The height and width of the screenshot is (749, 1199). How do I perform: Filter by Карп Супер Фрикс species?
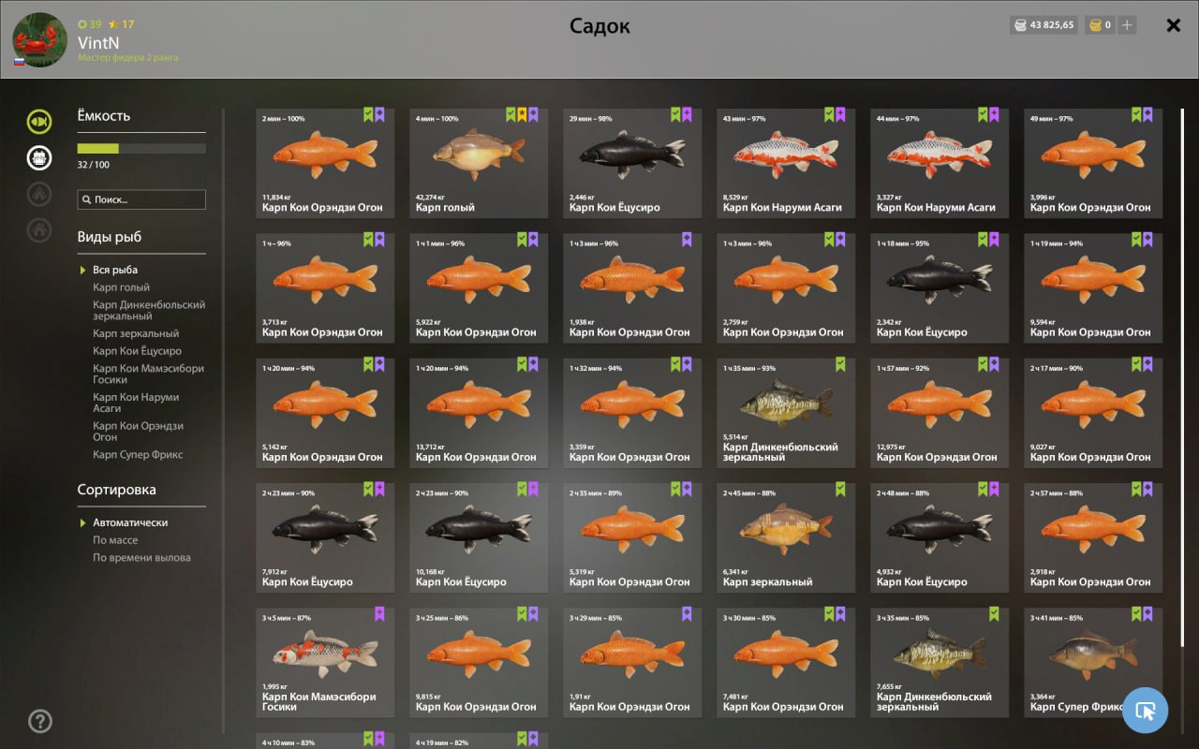coord(138,455)
